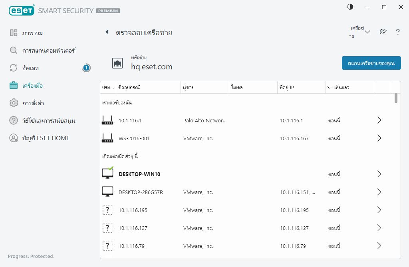Click unknown device icon for 10.1.116.195
The image size is (409, 267).
[107, 210]
